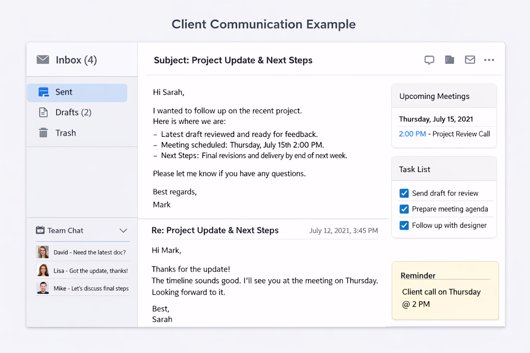Click the Upcoming Meetings panel header

pyautogui.click(x=444, y=96)
